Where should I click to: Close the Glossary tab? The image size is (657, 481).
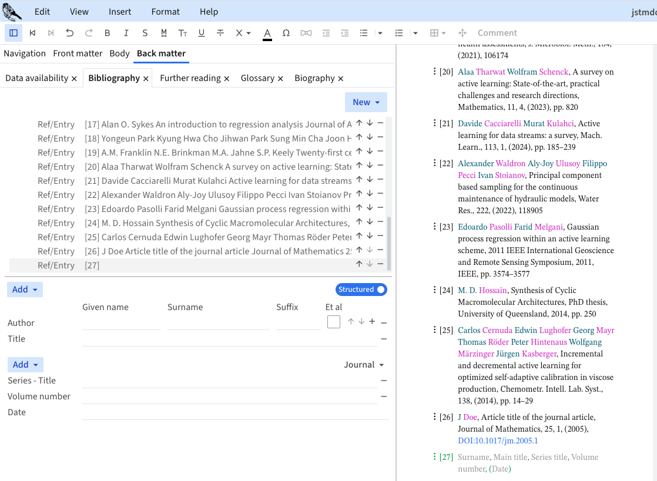[x=281, y=79]
